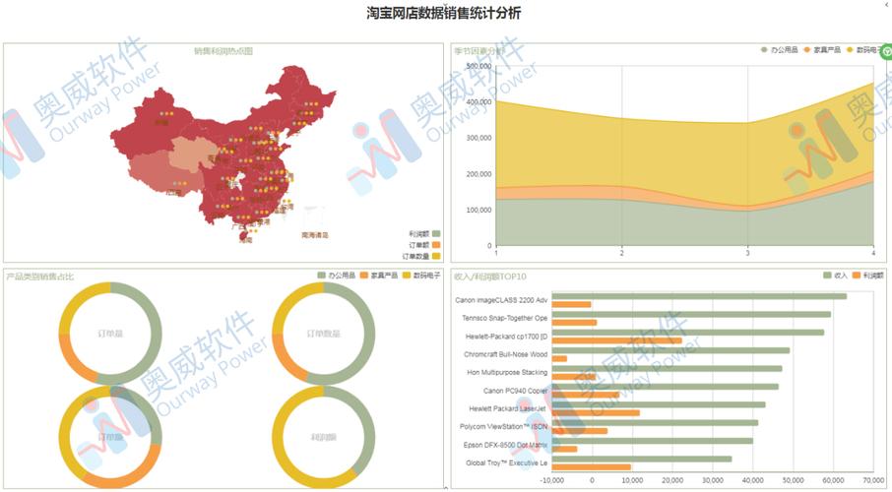Click the green revenue bar for Global Troy Executive

click(642, 459)
